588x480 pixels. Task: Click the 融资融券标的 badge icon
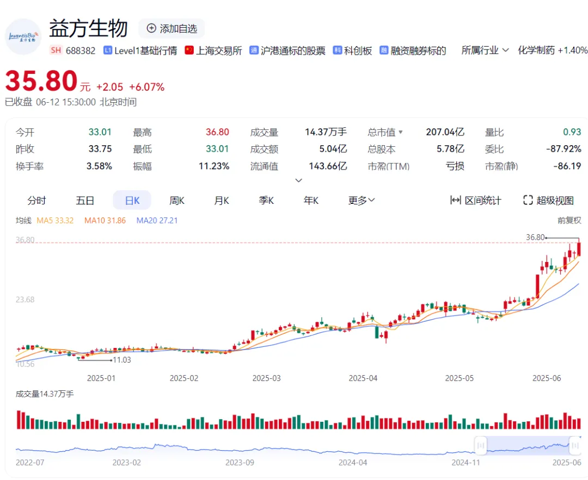tap(384, 51)
